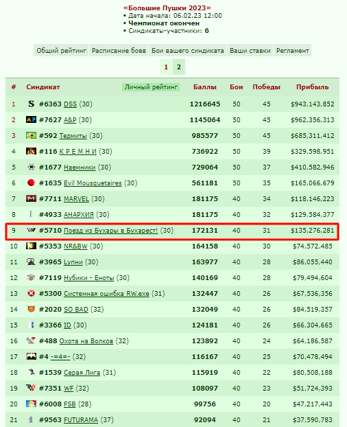Click the Поезд из Бухары emblem icon
The height and width of the screenshot is (427, 347).
(32, 230)
